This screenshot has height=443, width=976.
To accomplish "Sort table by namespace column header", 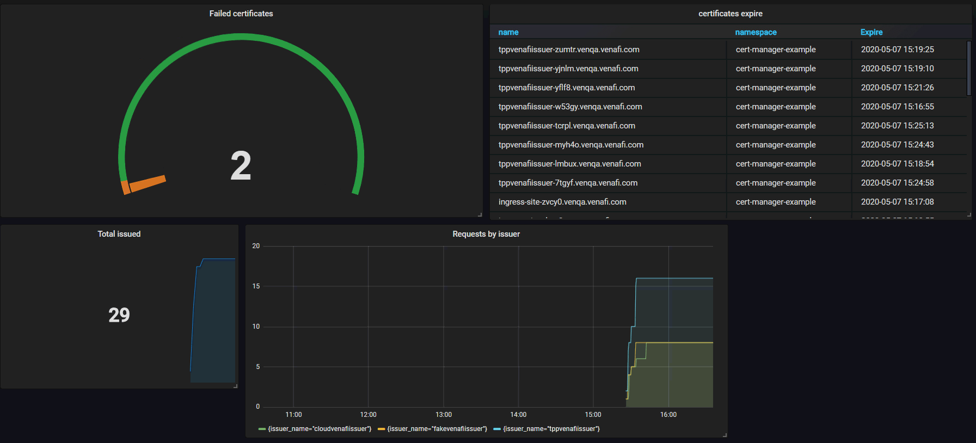I will coord(756,32).
